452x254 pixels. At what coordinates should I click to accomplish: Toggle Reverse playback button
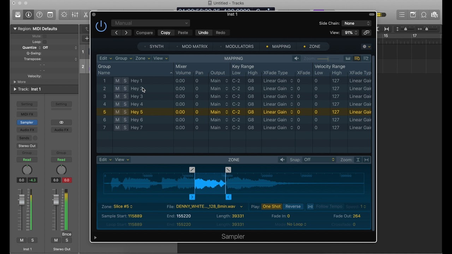(293, 207)
